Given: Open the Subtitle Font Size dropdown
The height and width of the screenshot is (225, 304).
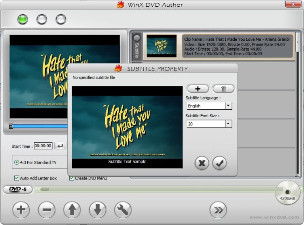Looking at the screenshot, I should click(x=228, y=124).
